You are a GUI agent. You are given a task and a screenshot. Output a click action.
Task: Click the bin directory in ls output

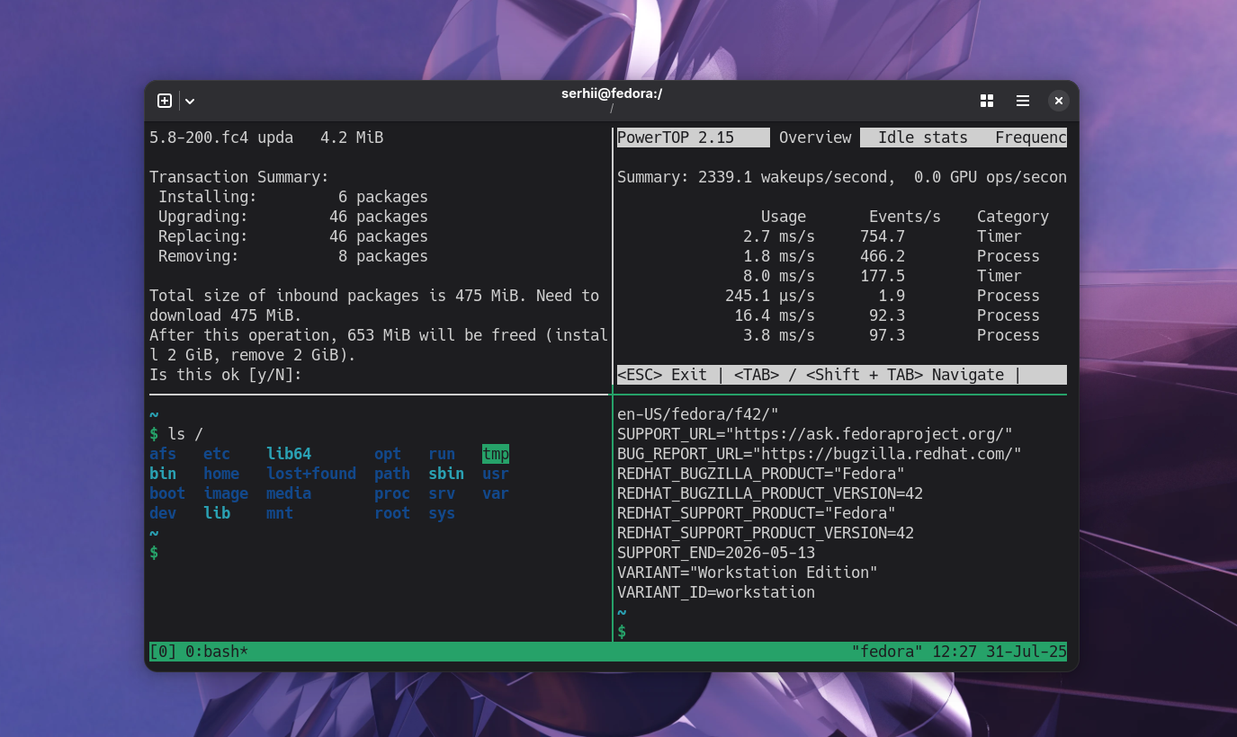163,474
